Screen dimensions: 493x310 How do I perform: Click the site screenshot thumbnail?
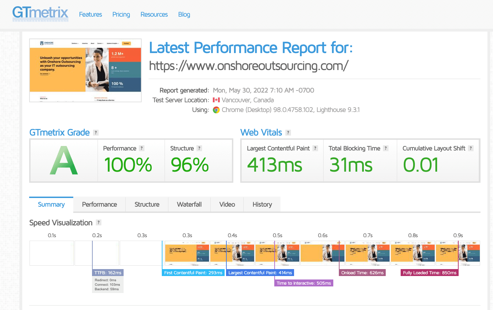85,70
